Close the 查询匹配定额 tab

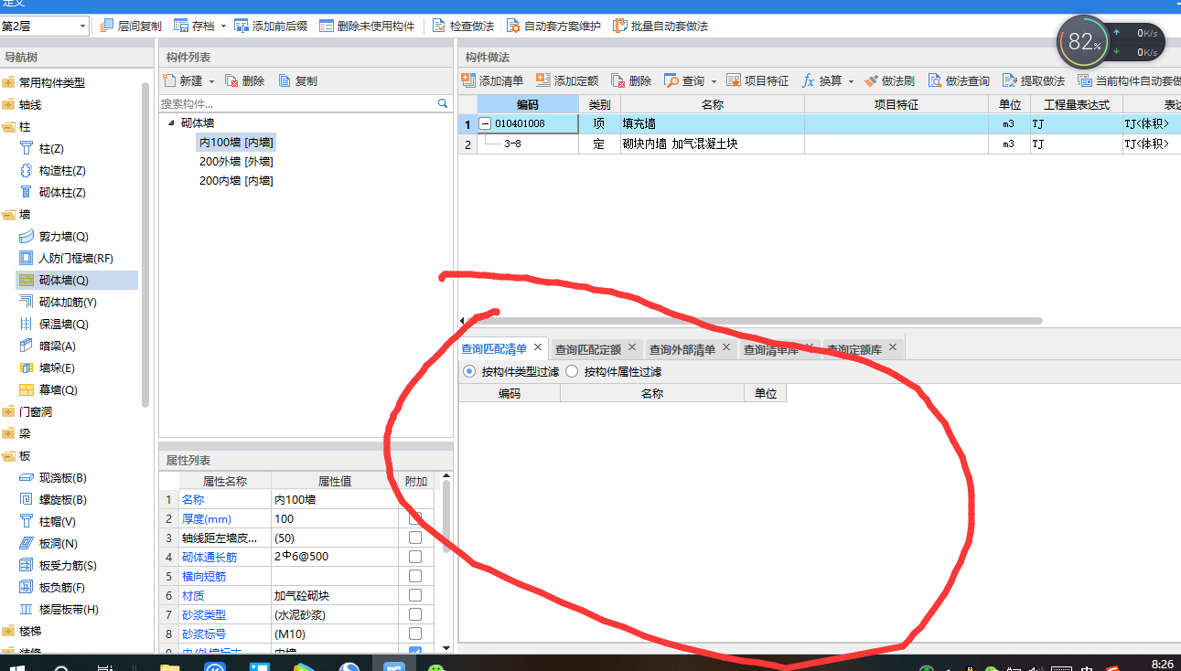tap(632, 348)
